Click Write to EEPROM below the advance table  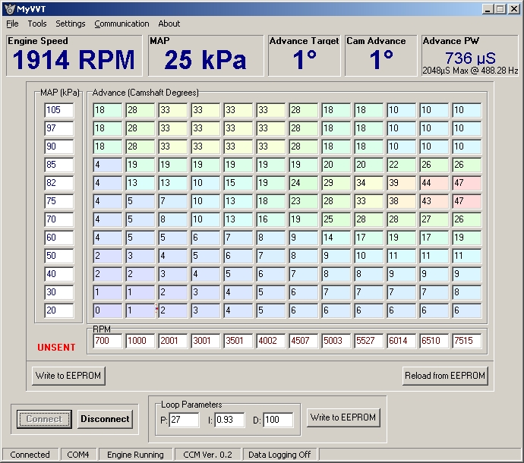(x=68, y=376)
